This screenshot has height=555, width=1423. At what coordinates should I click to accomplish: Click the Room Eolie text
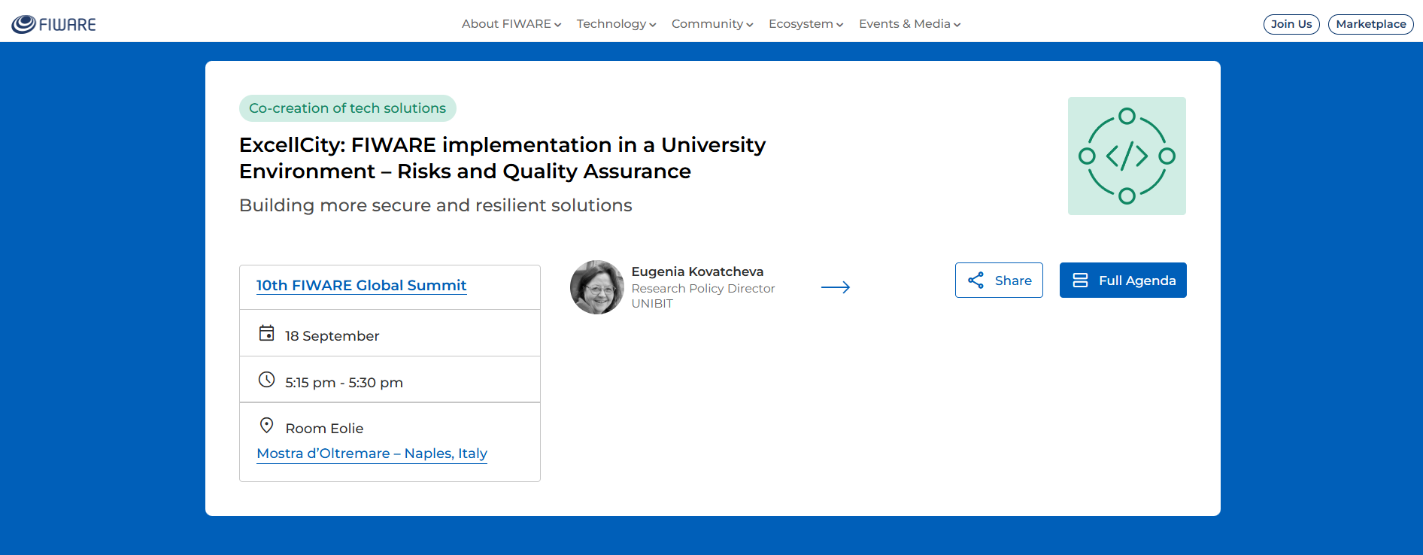click(x=325, y=429)
